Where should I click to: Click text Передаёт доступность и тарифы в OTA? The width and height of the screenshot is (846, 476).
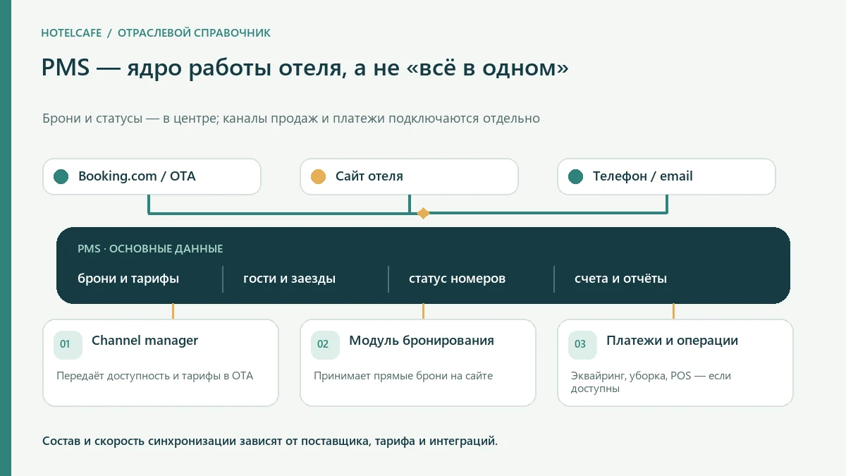[x=154, y=376]
